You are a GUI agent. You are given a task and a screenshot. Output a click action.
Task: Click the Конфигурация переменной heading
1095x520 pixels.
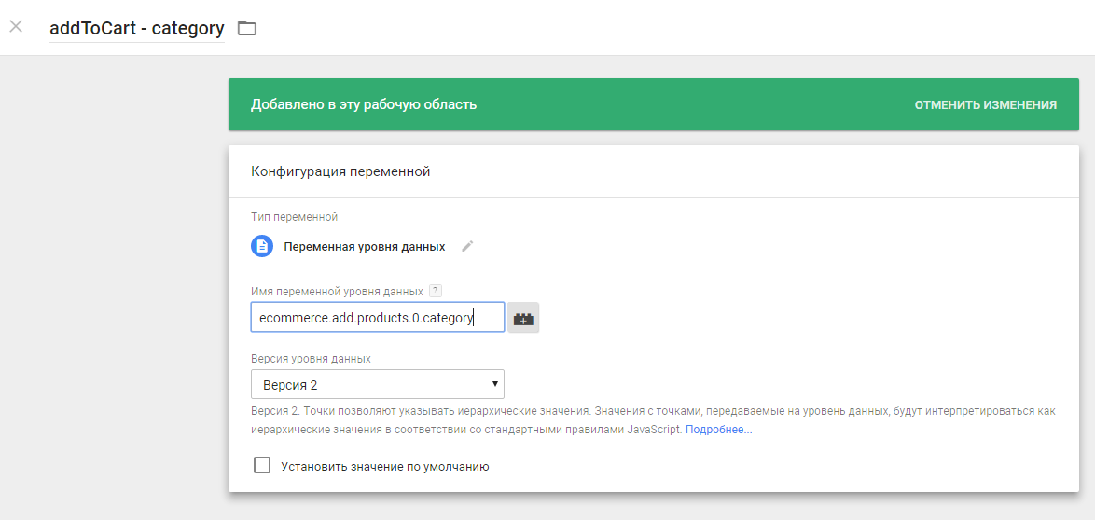coord(340,171)
